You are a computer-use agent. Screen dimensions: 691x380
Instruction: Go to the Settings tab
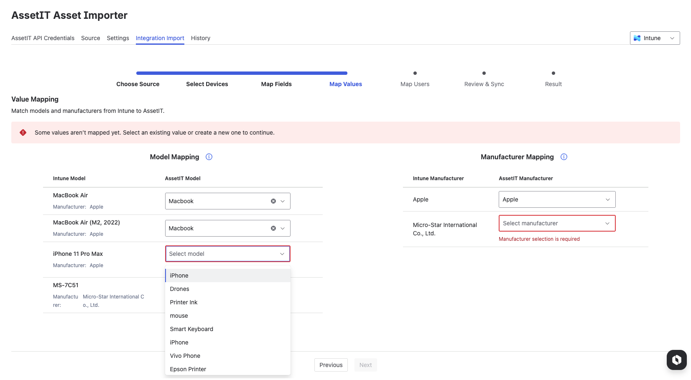[118, 38]
